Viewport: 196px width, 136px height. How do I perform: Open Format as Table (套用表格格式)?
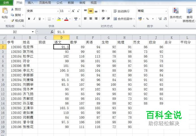click(189, 15)
